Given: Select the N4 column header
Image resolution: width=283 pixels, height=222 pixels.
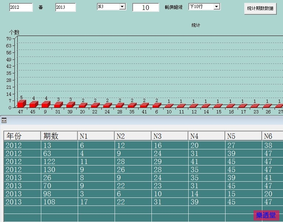Looking at the screenshot, I should coord(206,136).
